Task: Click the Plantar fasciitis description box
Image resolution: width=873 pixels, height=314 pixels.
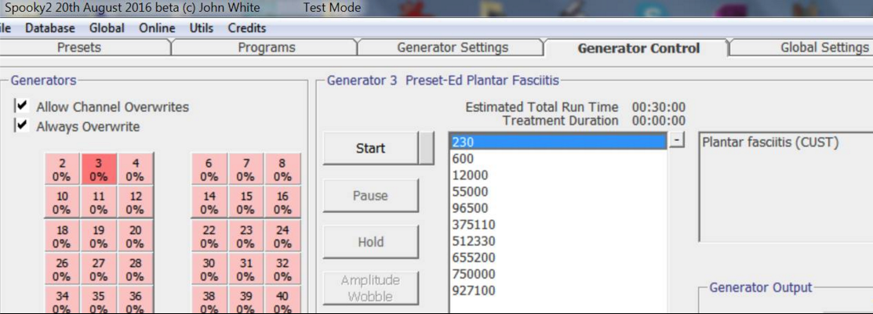Action: point(785,186)
